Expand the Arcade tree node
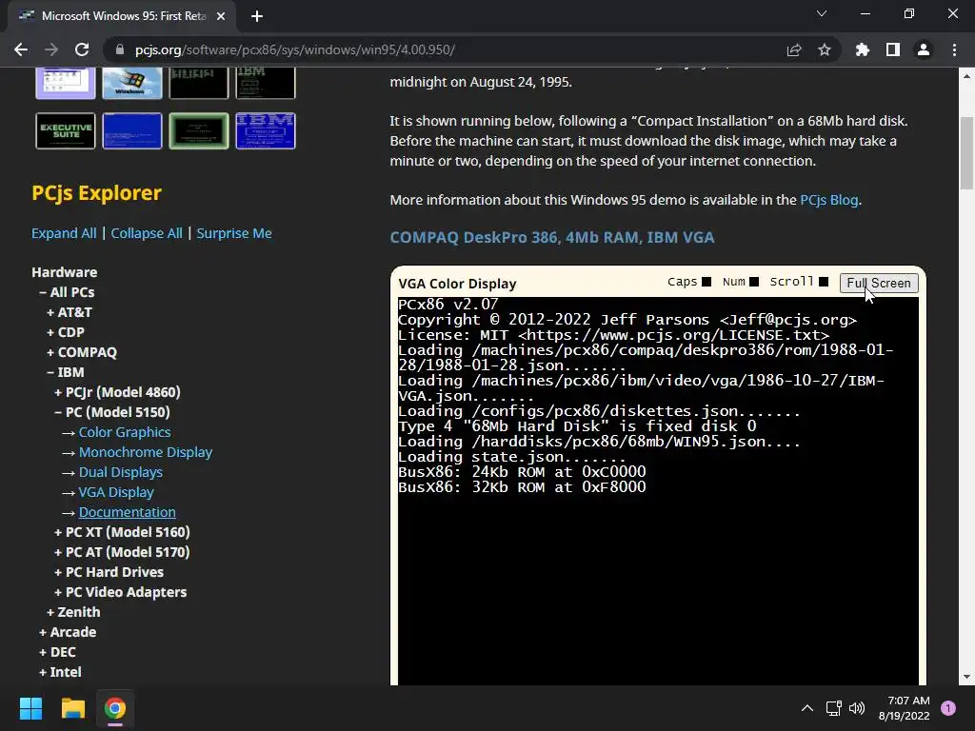The height and width of the screenshot is (731, 975). [x=68, y=632]
